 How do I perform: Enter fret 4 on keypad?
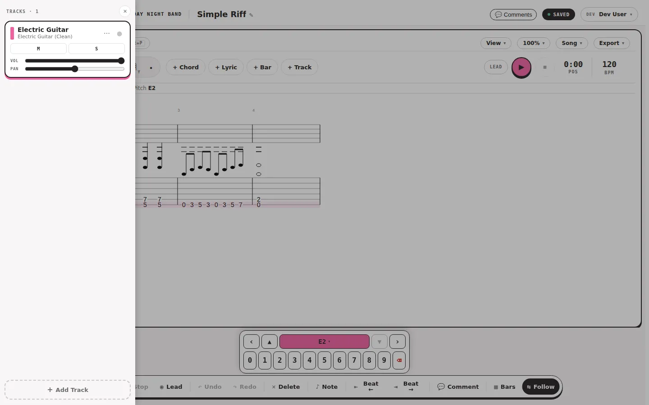(x=309, y=360)
